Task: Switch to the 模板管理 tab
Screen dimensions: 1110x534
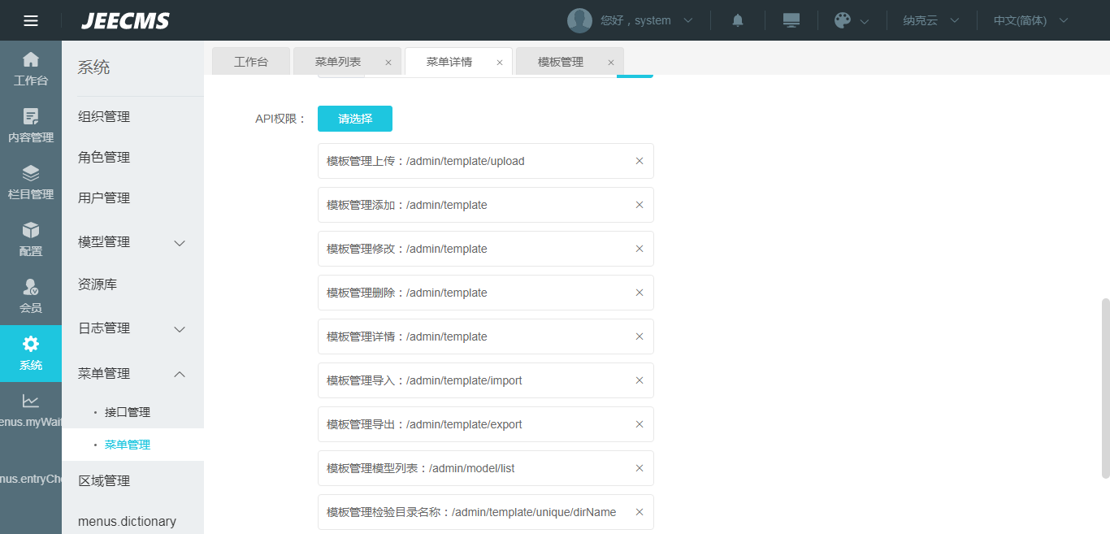Action: coord(561,62)
